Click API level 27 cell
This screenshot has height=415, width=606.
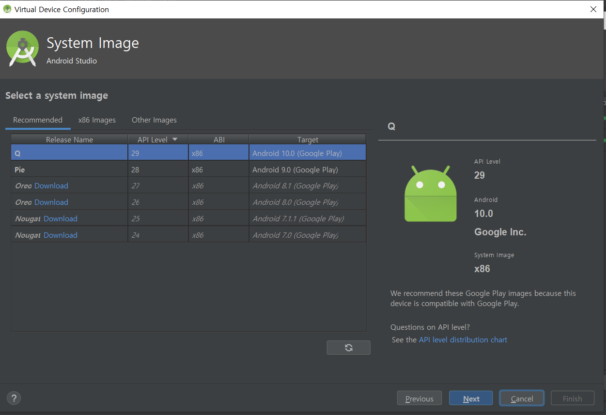[158, 186]
